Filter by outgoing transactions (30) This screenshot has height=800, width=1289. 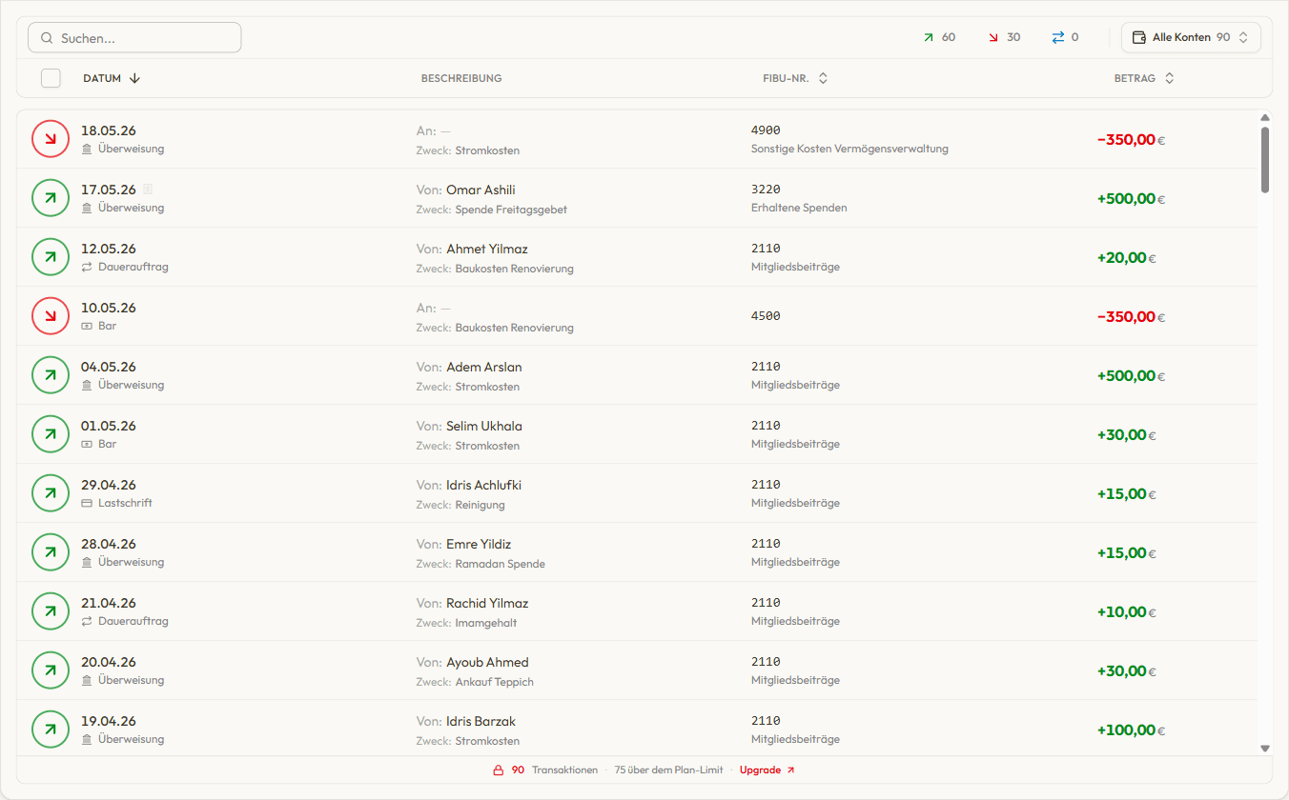click(x=1004, y=37)
